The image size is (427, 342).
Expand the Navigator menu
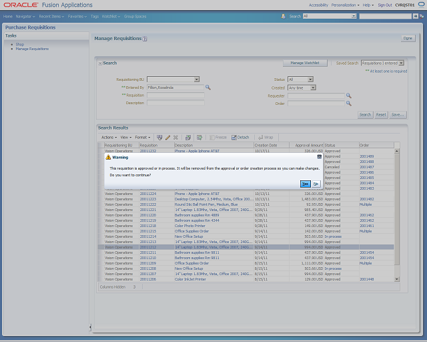(25, 16)
